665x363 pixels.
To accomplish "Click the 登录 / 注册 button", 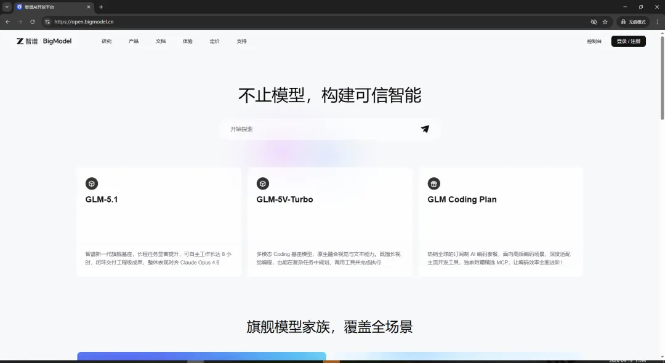I will click(629, 41).
